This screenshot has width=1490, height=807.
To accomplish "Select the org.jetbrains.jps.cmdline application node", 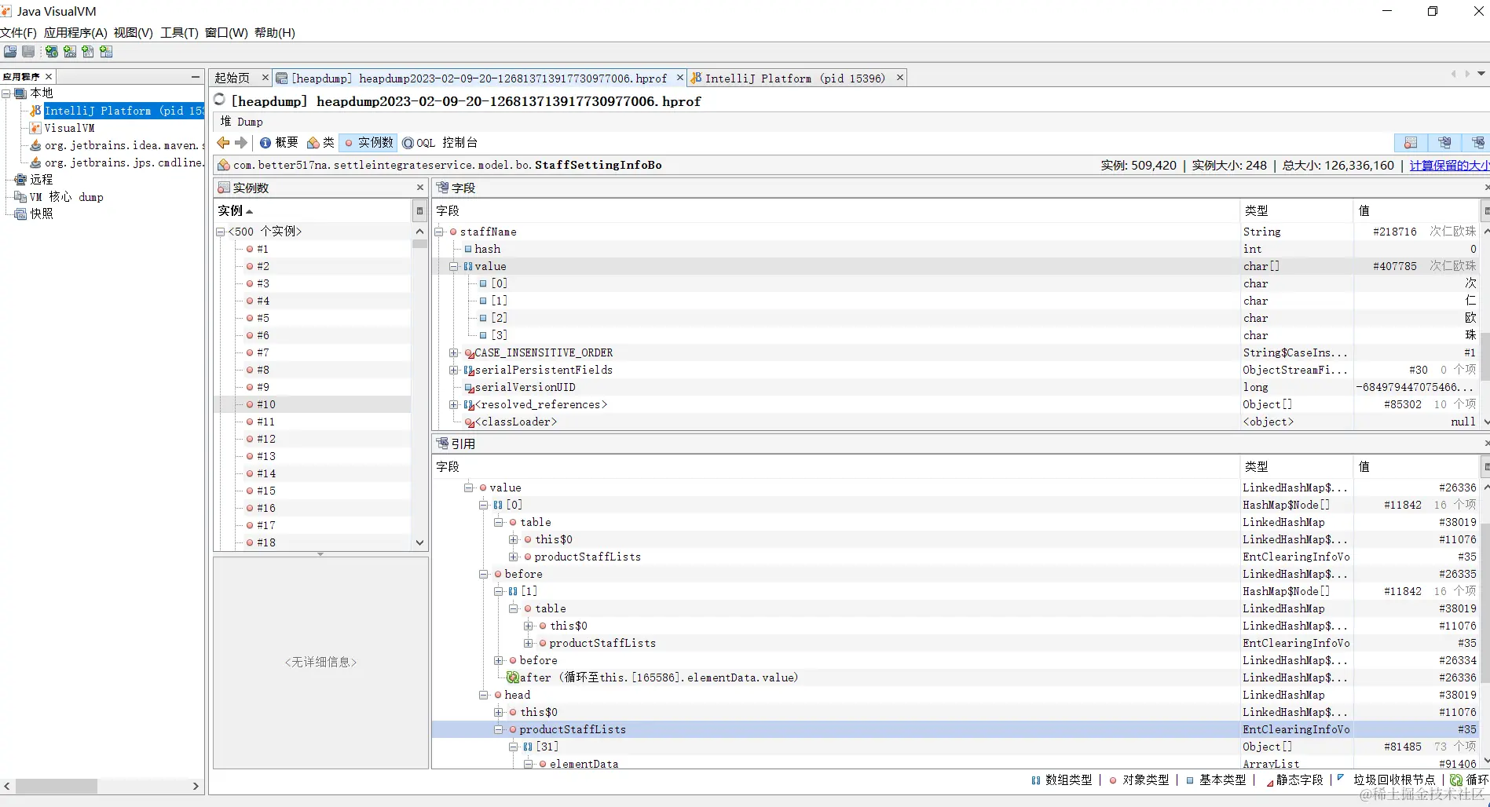I will (124, 162).
